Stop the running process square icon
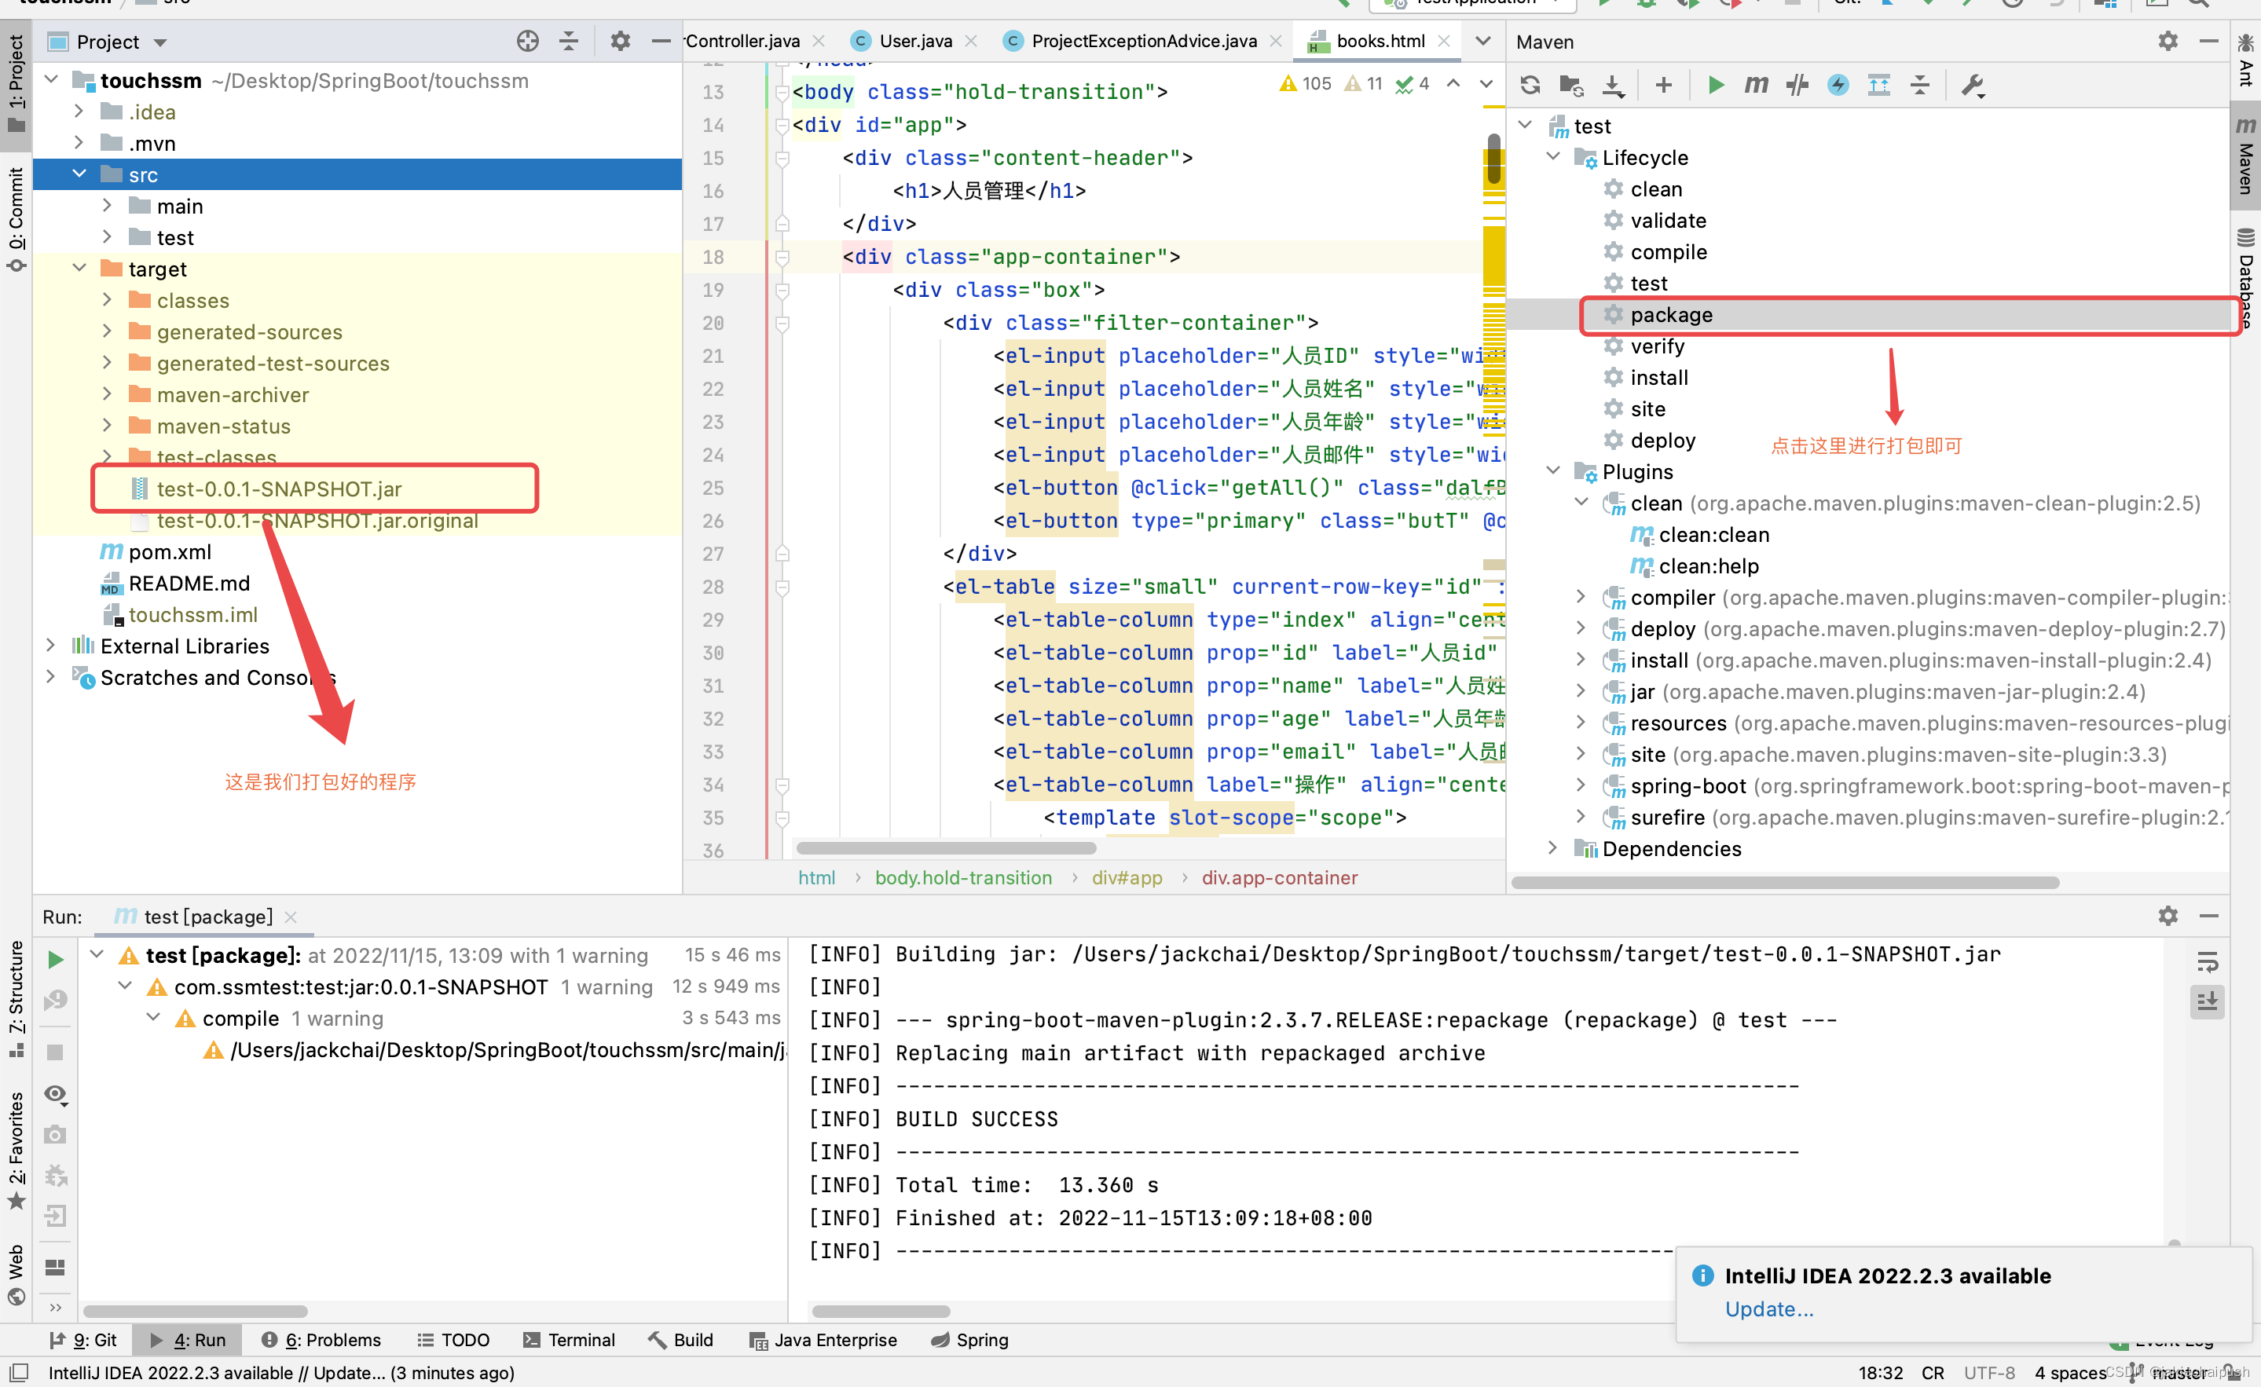2261x1387 pixels. coord(55,1052)
